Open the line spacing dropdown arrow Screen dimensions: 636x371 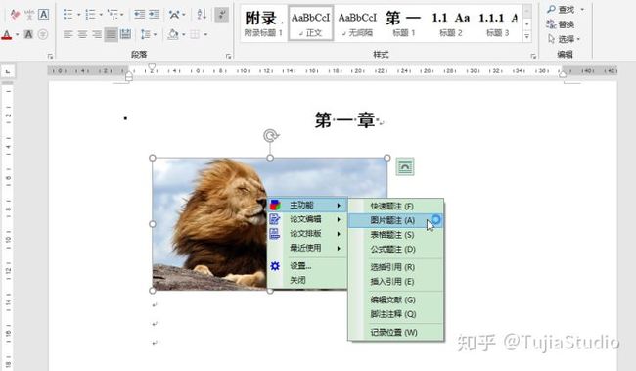155,35
